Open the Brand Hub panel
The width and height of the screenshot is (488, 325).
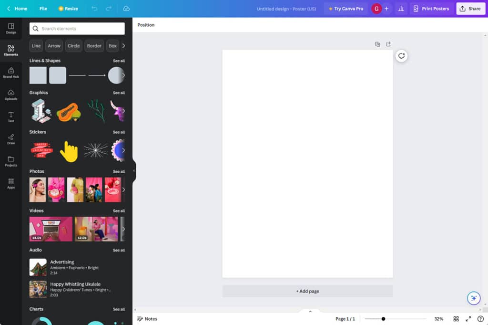pyautogui.click(x=10, y=73)
